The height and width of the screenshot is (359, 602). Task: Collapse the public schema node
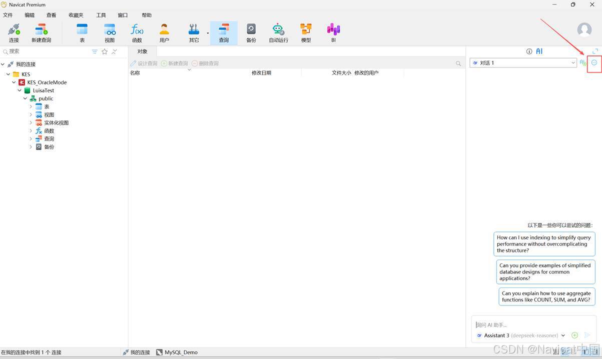coord(25,98)
